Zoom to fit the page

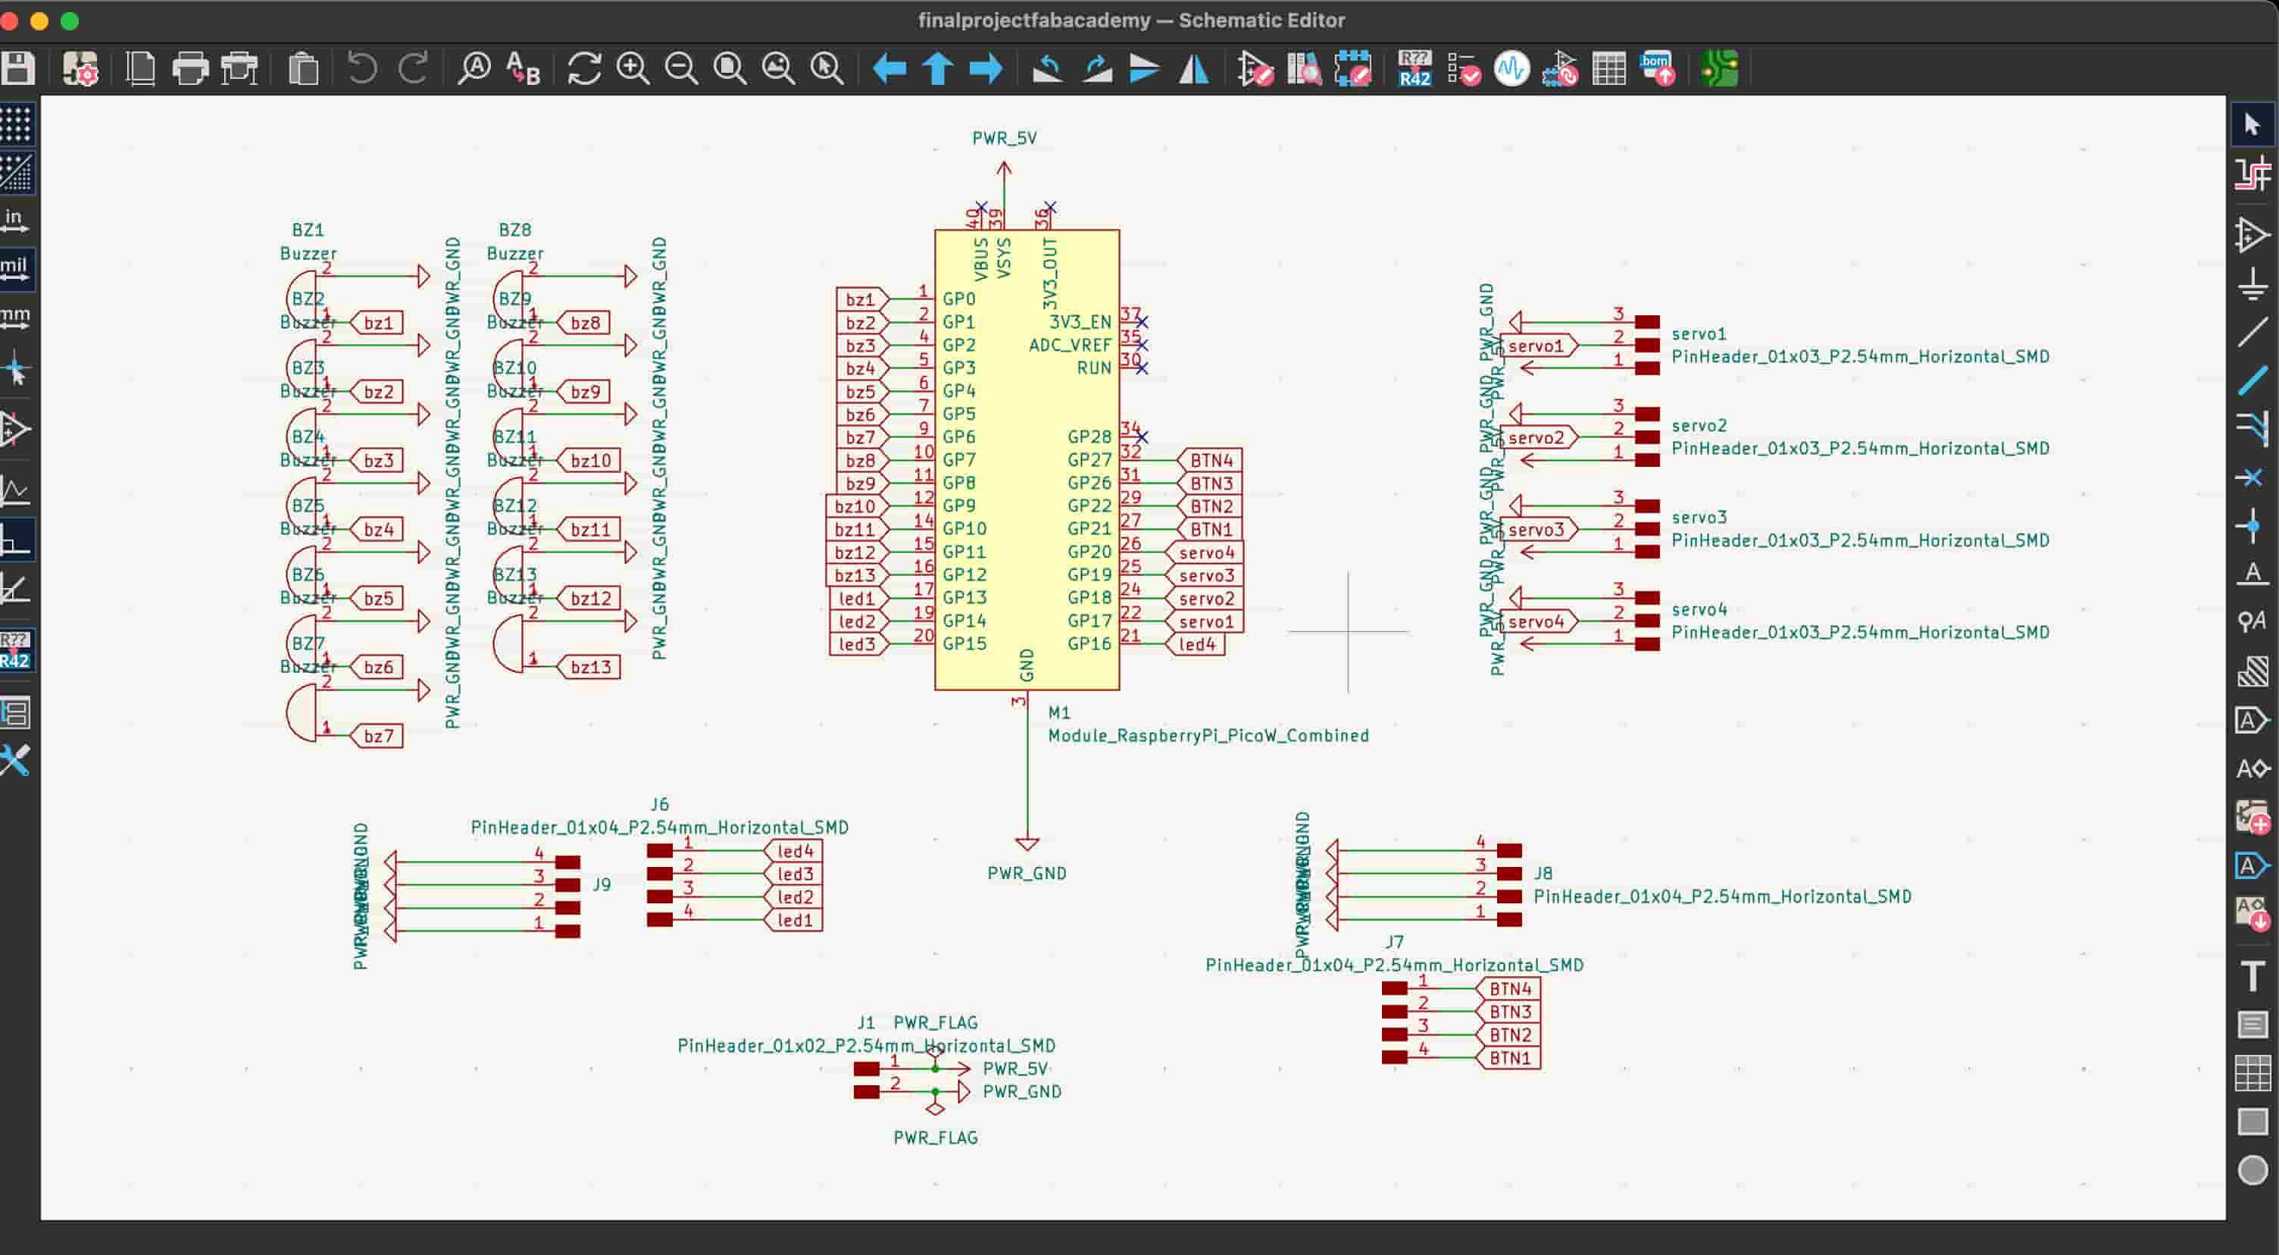[x=730, y=68]
